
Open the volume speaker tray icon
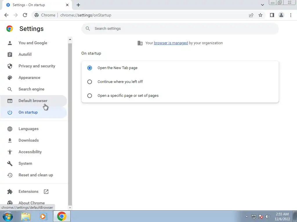pos(268,217)
